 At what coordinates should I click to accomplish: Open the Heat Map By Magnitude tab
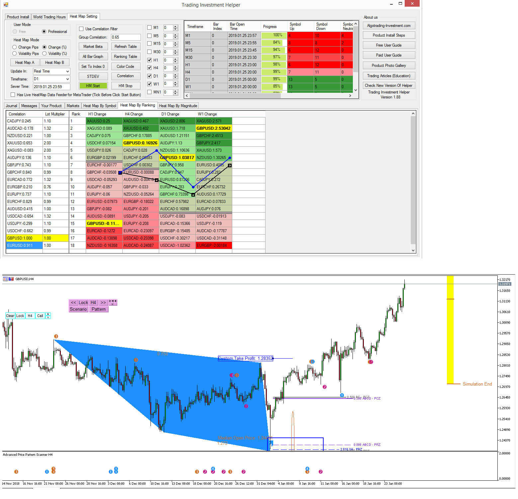(x=178, y=105)
